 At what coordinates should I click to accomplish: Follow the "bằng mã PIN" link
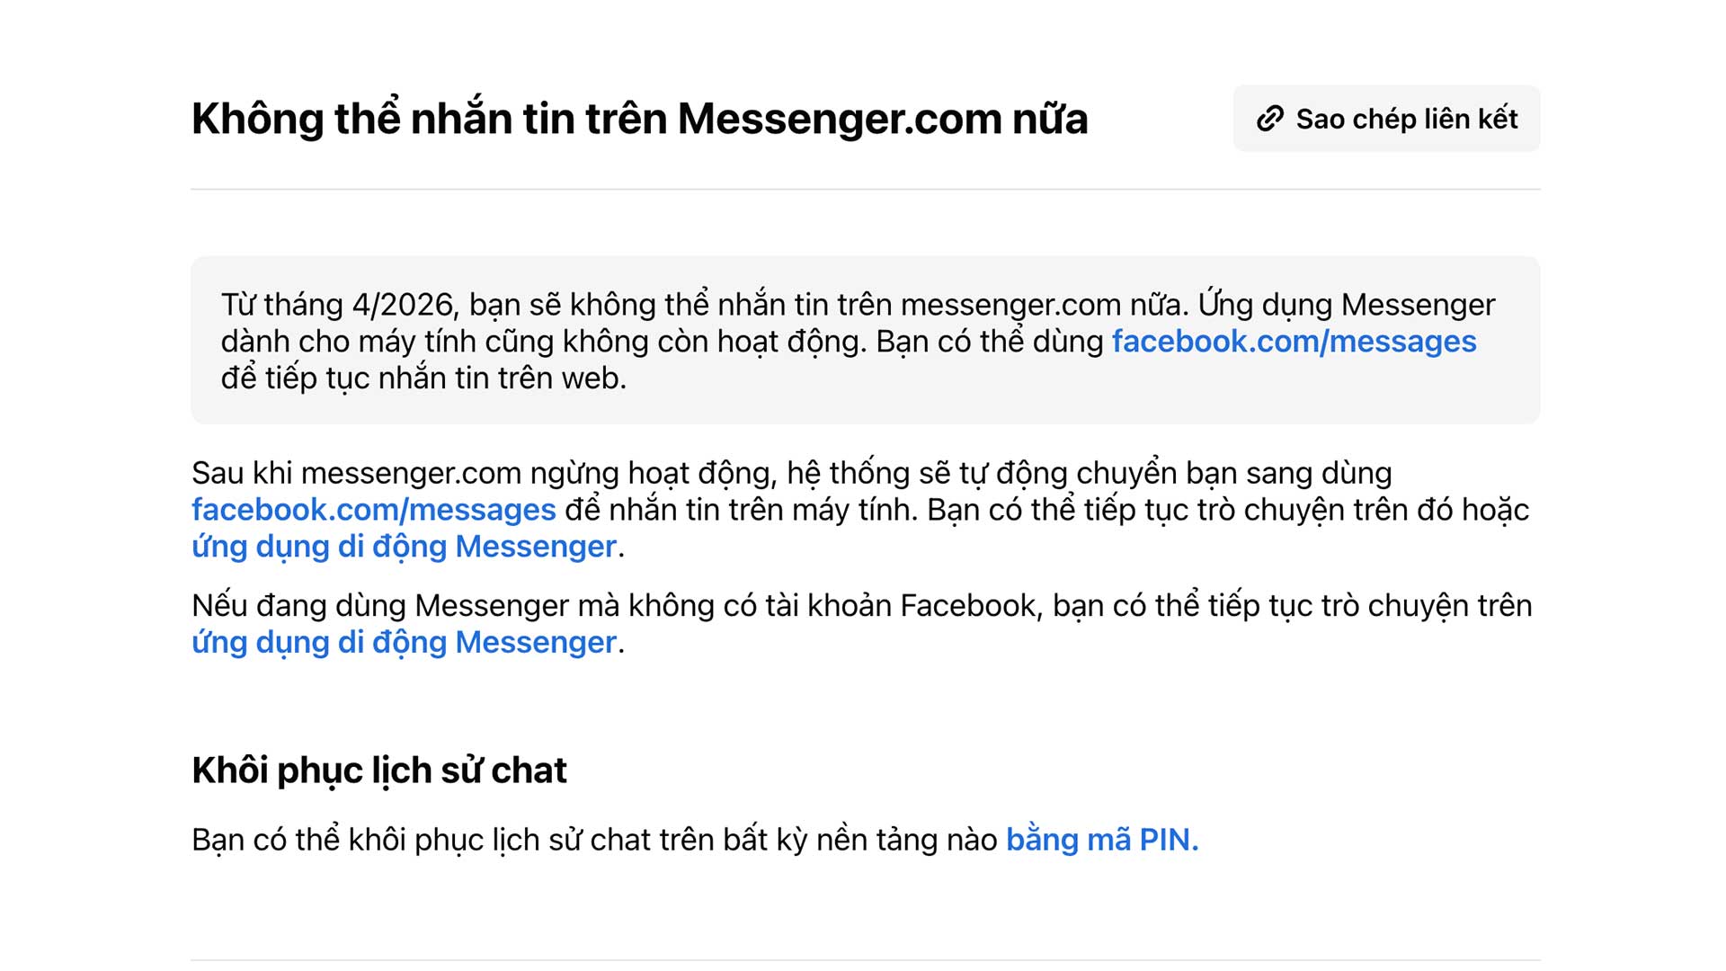[x=1101, y=840]
